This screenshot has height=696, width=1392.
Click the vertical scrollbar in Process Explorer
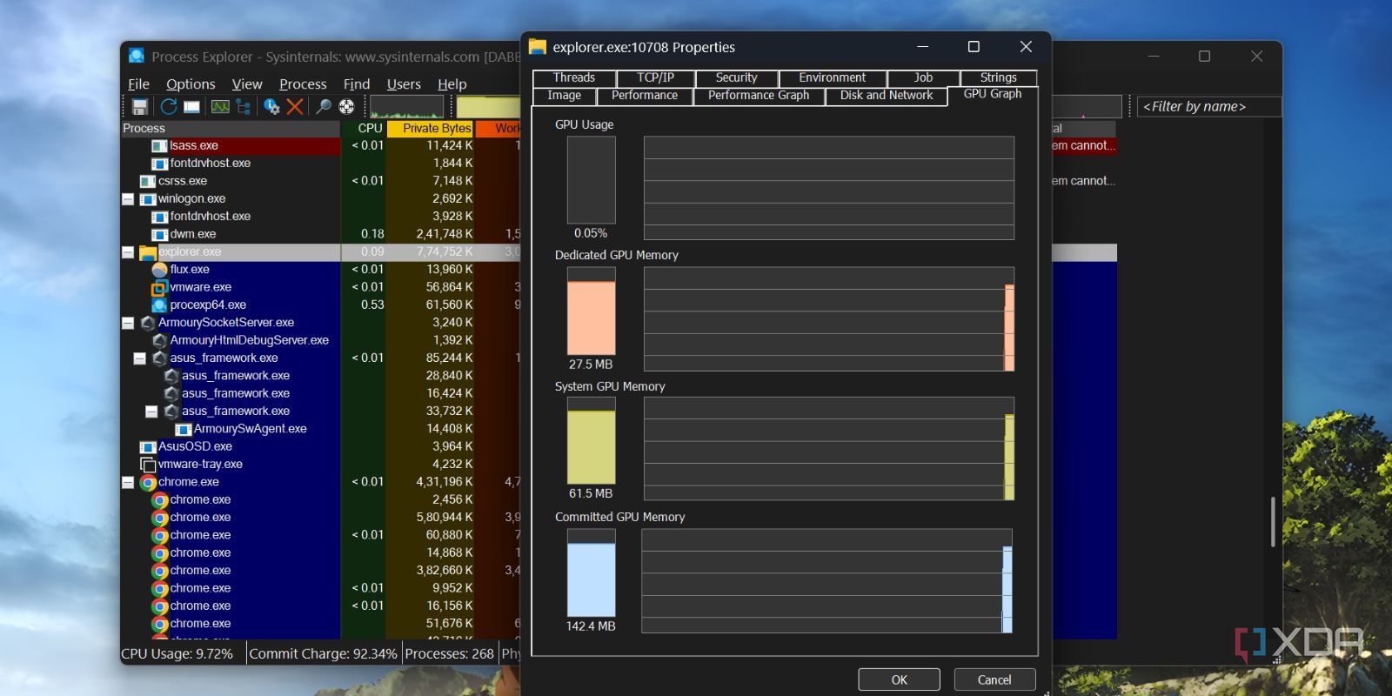(x=1272, y=522)
